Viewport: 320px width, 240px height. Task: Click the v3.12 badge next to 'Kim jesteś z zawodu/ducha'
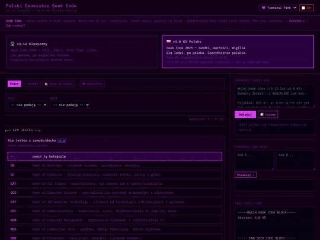click(x=62, y=140)
